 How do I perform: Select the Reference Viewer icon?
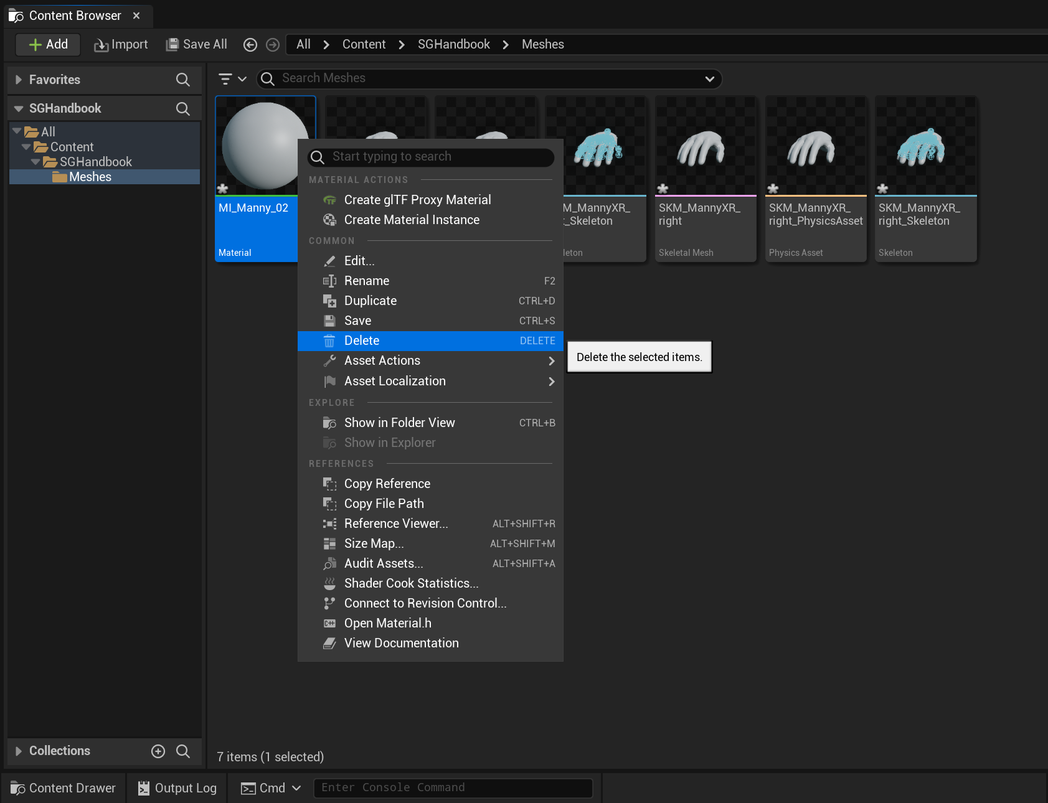pyautogui.click(x=329, y=524)
